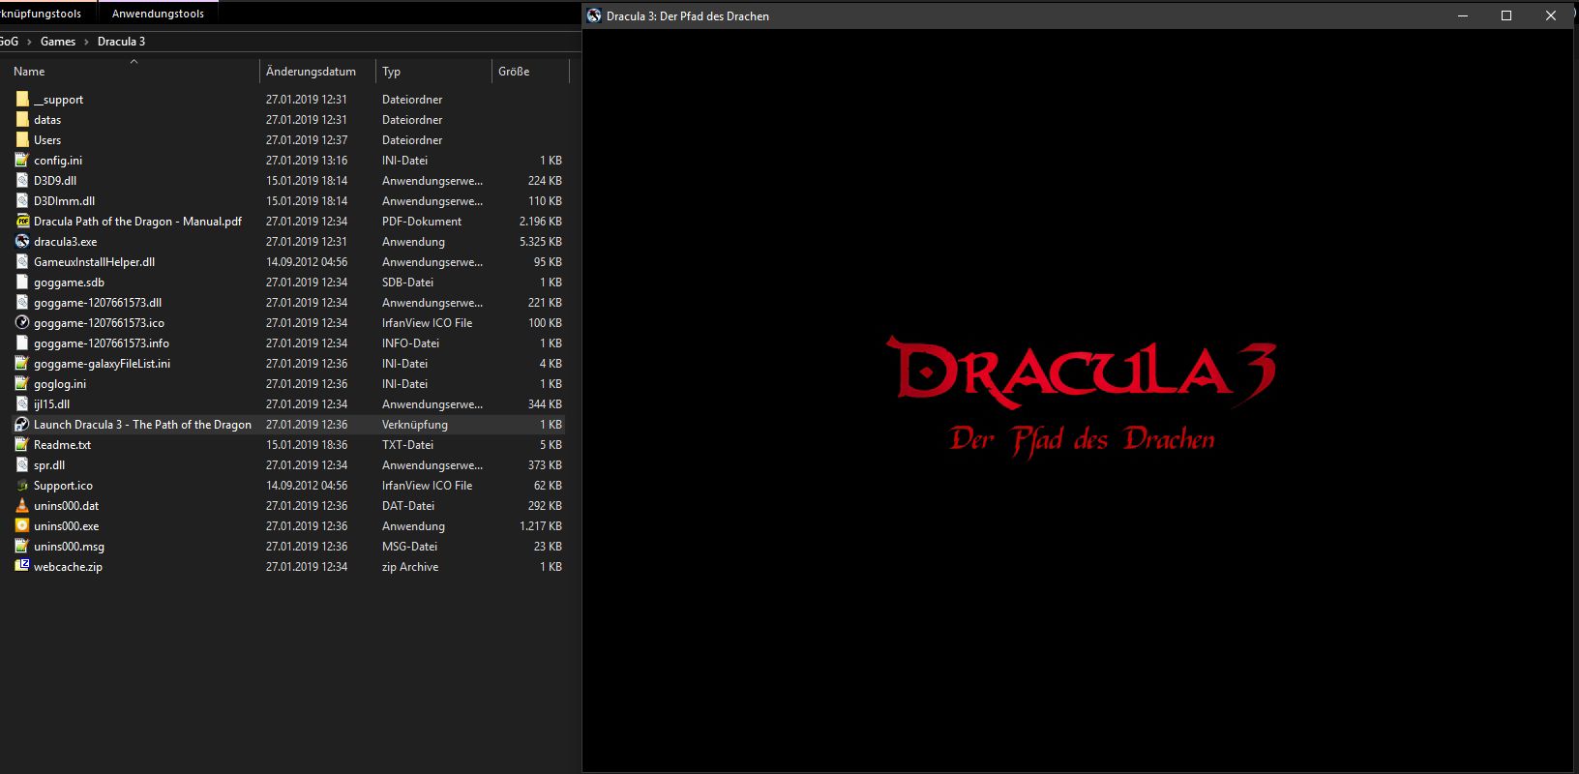Image resolution: width=1579 pixels, height=774 pixels.
Task: Click the 2.196 KB size value
Action: coord(540,222)
